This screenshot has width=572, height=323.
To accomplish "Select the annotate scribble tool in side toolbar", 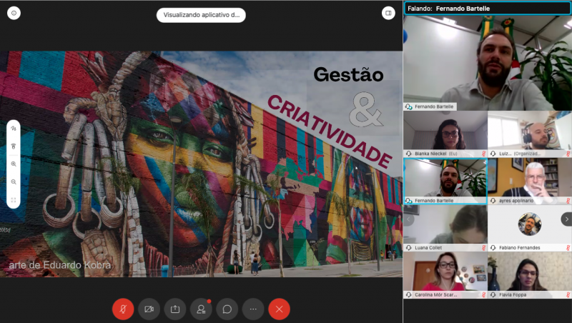I will pyautogui.click(x=14, y=129).
